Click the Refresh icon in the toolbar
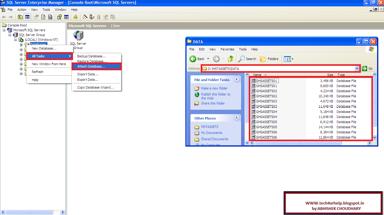 pyautogui.click(x=43, y=17)
